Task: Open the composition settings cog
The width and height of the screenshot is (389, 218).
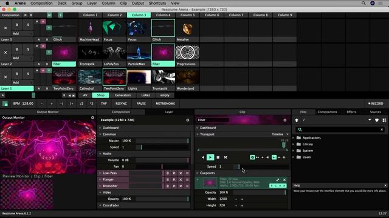Action: [x=188, y=120]
